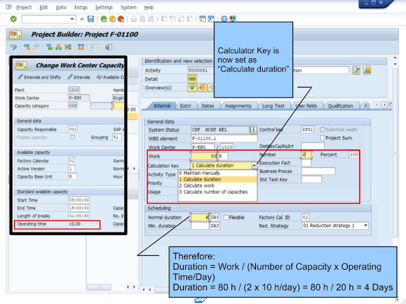Click the Save disk icon

click(x=91, y=19)
